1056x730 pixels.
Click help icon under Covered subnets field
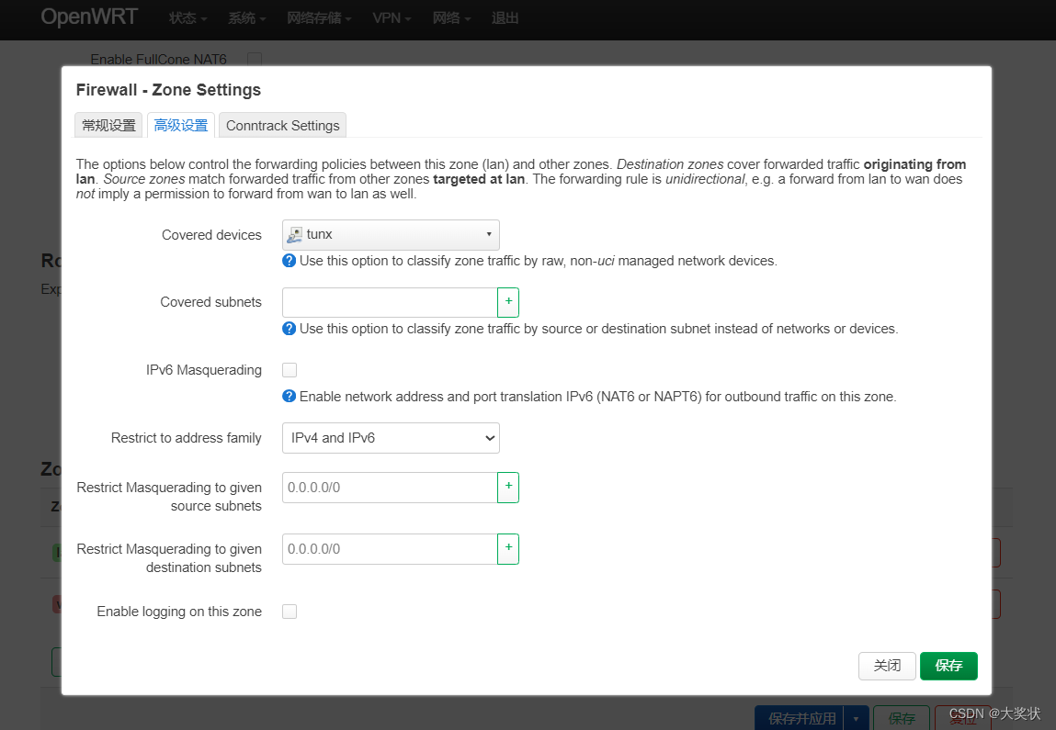[290, 329]
